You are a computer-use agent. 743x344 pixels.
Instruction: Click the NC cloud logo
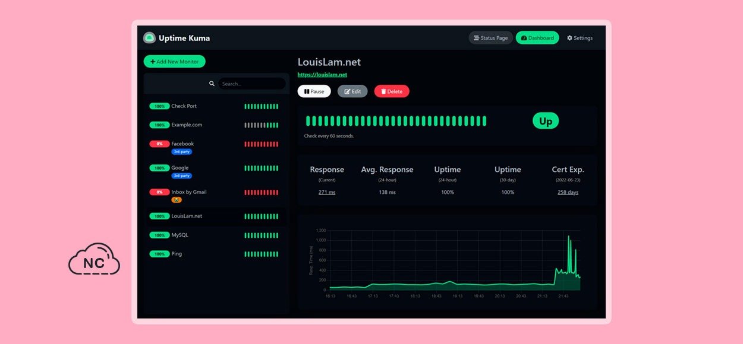click(94, 259)
